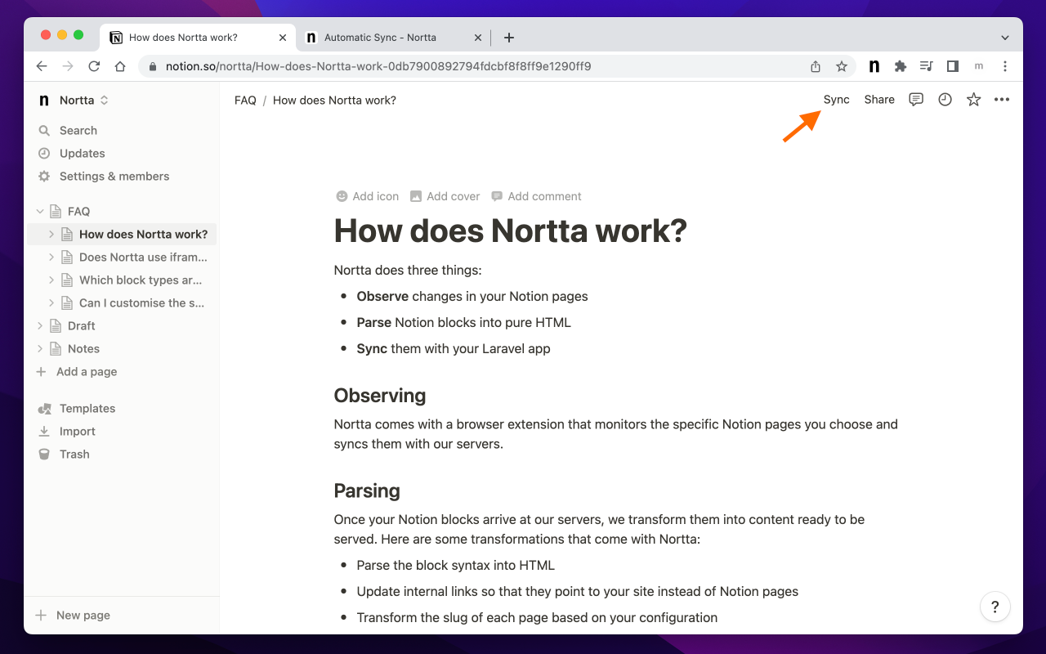Click the share page icon in address bar
Viewport: 1046px width, 654px height.
coord(815,66)
